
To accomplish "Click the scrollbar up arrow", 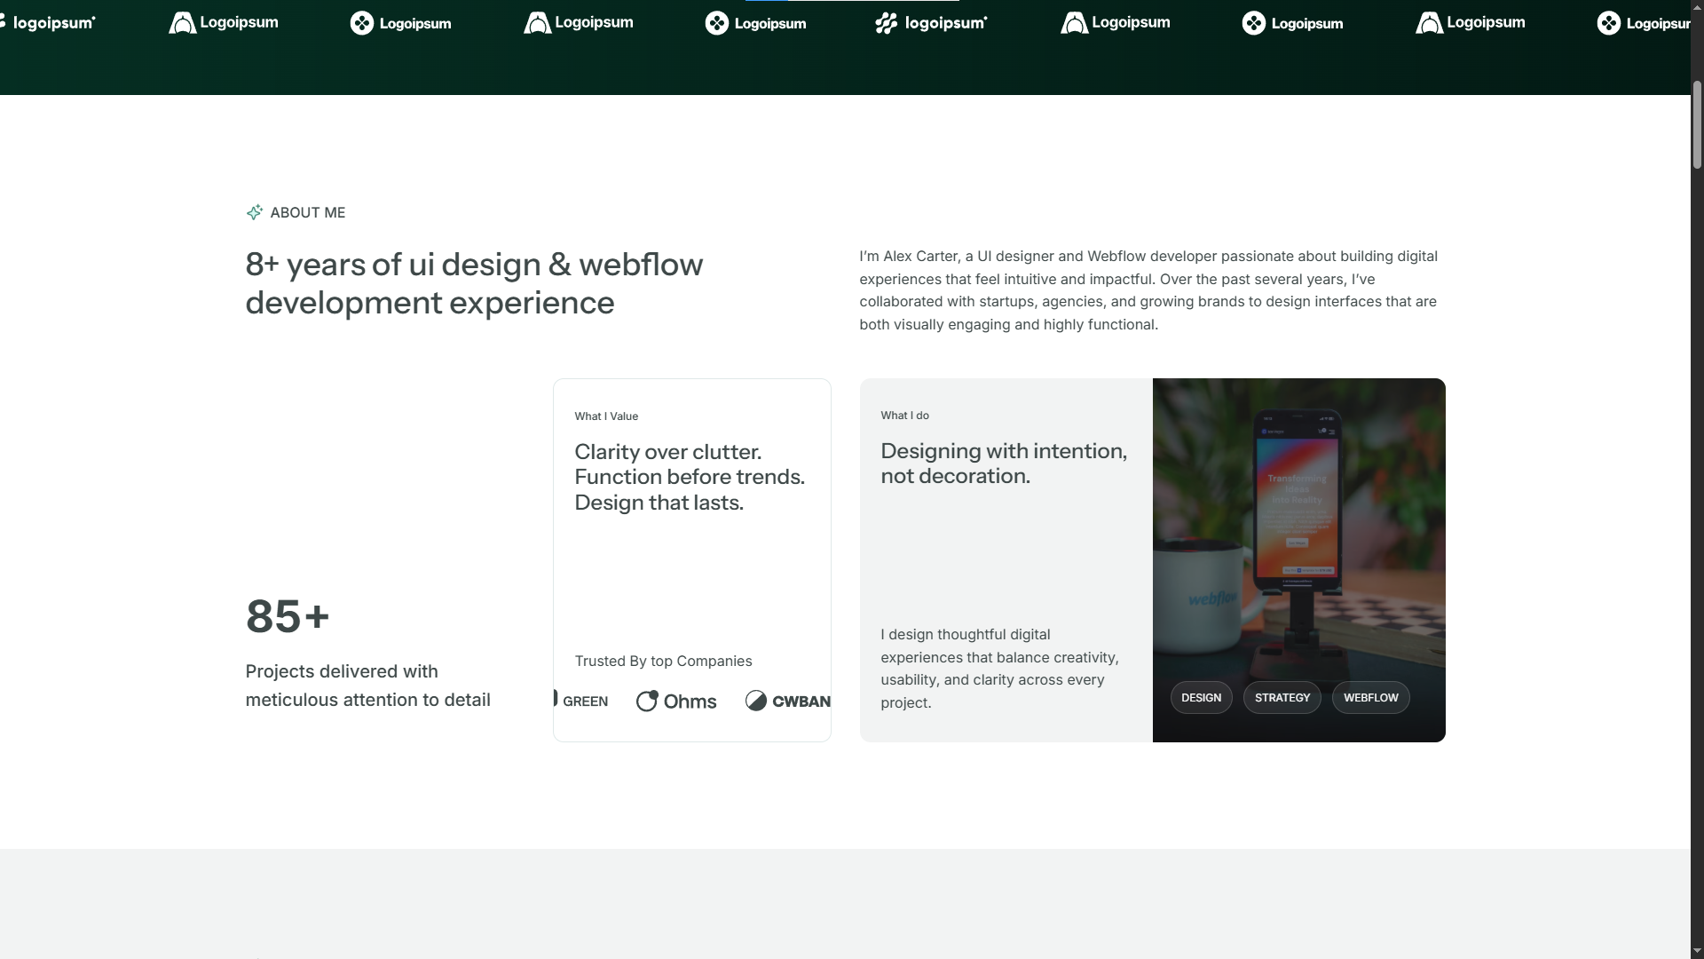I will (x=1697, y=7).
